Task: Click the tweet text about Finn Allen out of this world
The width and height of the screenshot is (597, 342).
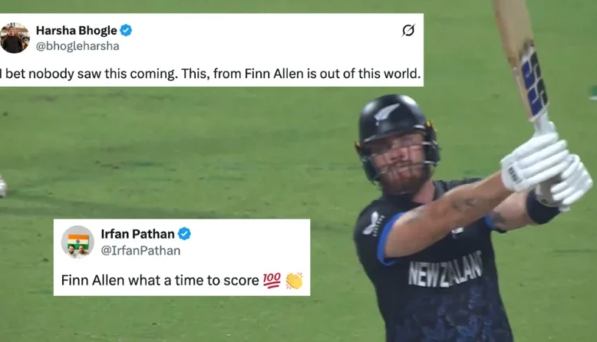Action: tap(211, 74)
